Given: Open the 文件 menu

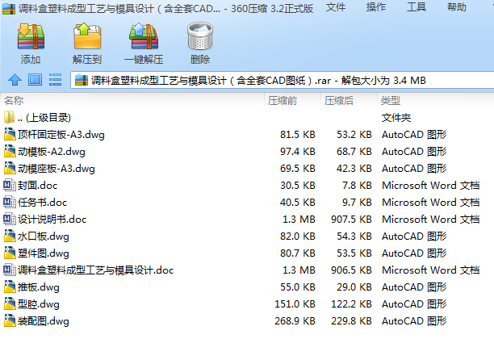Looking at the screenshot, I should coord(336,7).
